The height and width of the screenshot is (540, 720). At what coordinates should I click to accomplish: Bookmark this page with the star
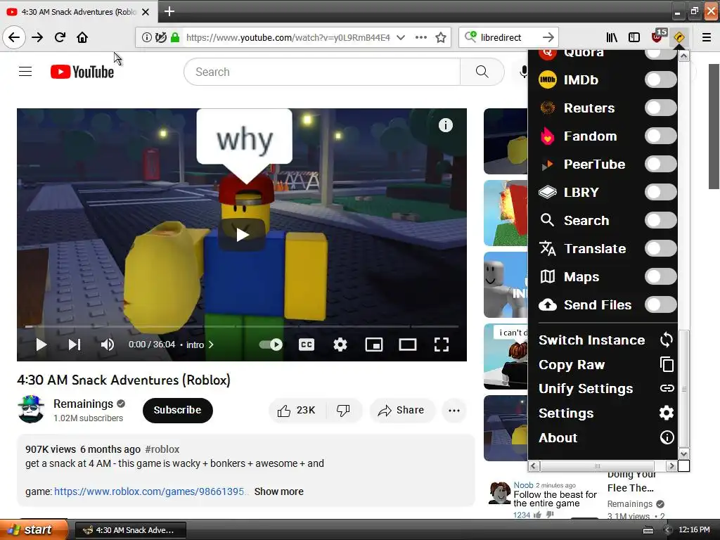tap(441, 37)
